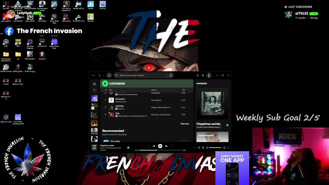Go forward with Spotify's forward arrow

point(104,75)
